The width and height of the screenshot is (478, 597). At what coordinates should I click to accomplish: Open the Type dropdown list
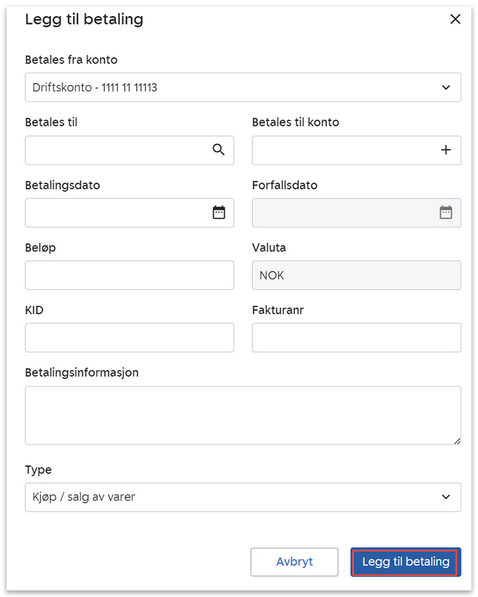click(x=445, y=497)
